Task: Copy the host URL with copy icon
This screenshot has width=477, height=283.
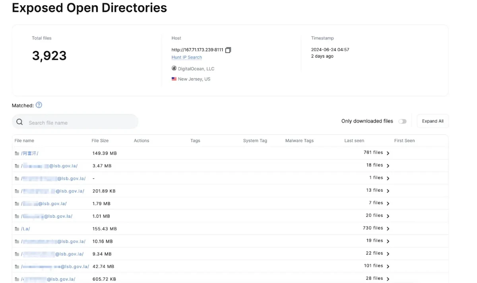Action: [228, 50]
